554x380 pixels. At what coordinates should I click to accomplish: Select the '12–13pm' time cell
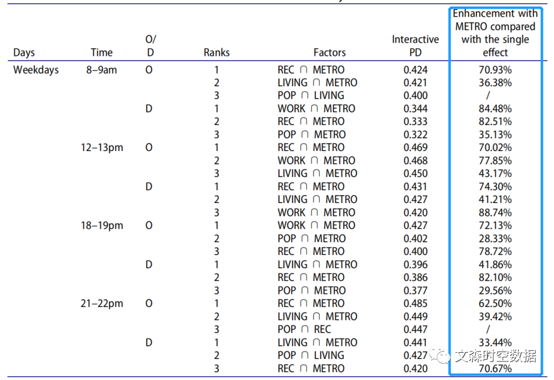point(102,147)
